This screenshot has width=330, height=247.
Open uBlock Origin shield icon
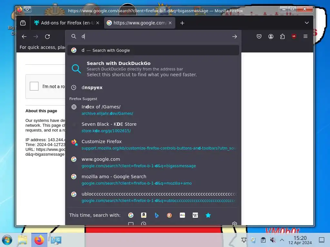pyautogui.click(x=294, y=36)
